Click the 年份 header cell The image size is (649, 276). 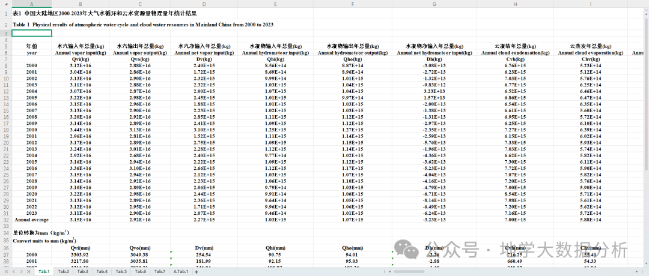point(32,46)
